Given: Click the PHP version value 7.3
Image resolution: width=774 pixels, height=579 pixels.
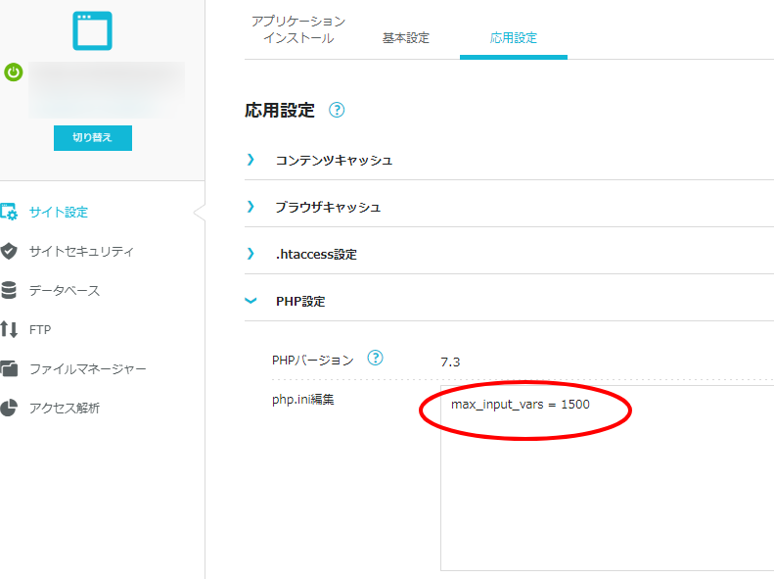Looking at the screenshot, I should point(450,362).
